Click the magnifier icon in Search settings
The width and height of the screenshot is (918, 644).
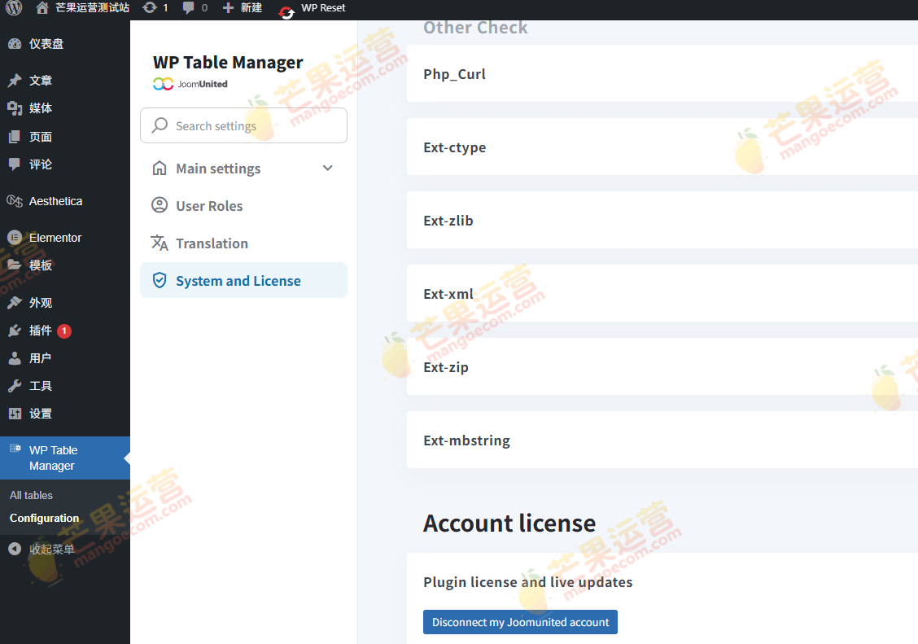161,125
